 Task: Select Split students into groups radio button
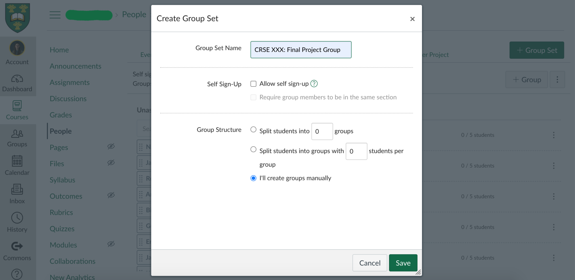pyautogui.click(x=253, y=129)
